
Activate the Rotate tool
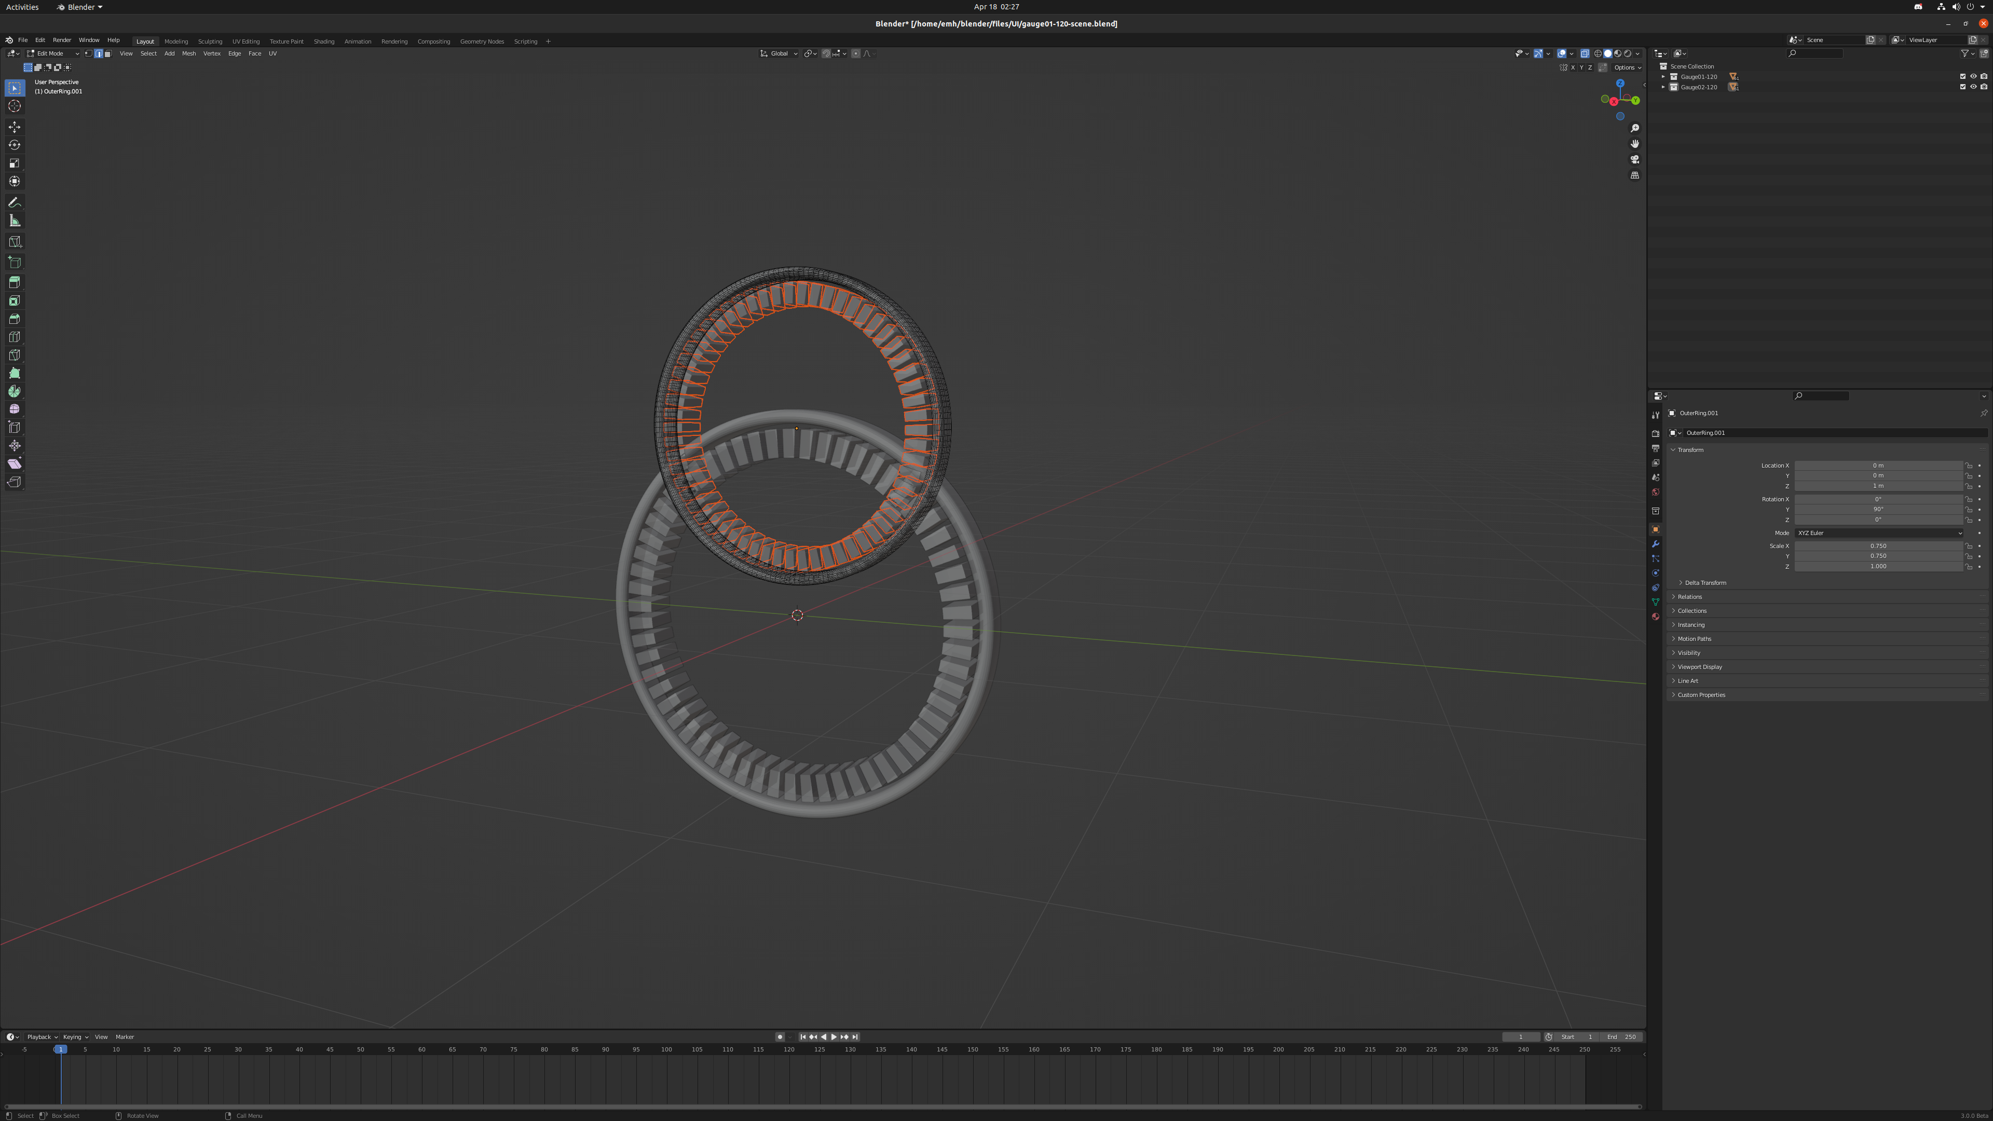[x=14, y=145]
